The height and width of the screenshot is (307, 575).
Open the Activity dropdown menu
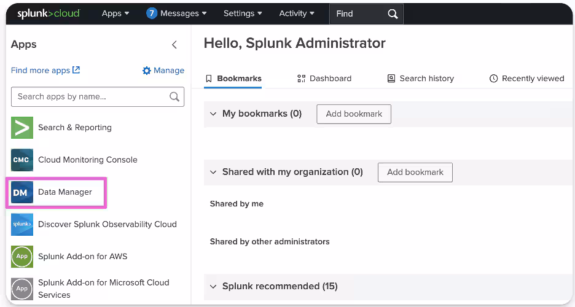click(297, 14)
